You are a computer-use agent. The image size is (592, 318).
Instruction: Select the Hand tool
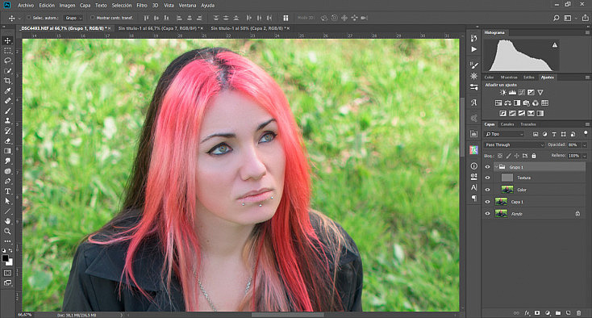pyautogui.click(x=7, y=221)
